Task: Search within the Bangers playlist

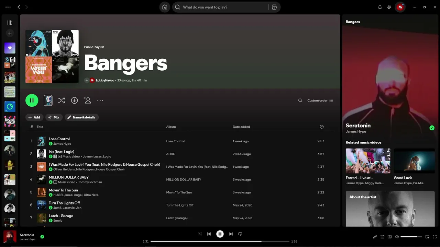Action: click(x=300, y=101)
